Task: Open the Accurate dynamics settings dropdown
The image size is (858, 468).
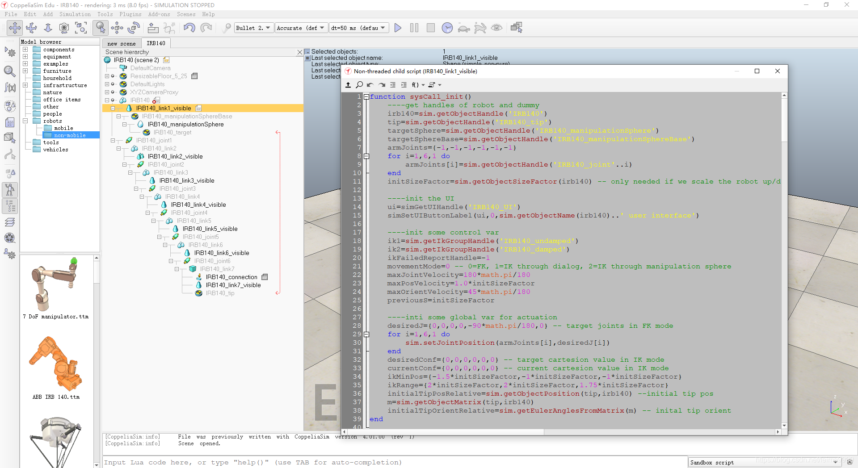Action: coord(301,28)
